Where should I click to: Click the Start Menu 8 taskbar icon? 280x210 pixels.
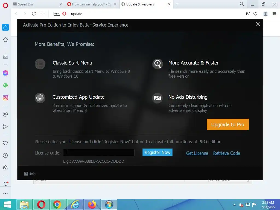pos(109,205)
